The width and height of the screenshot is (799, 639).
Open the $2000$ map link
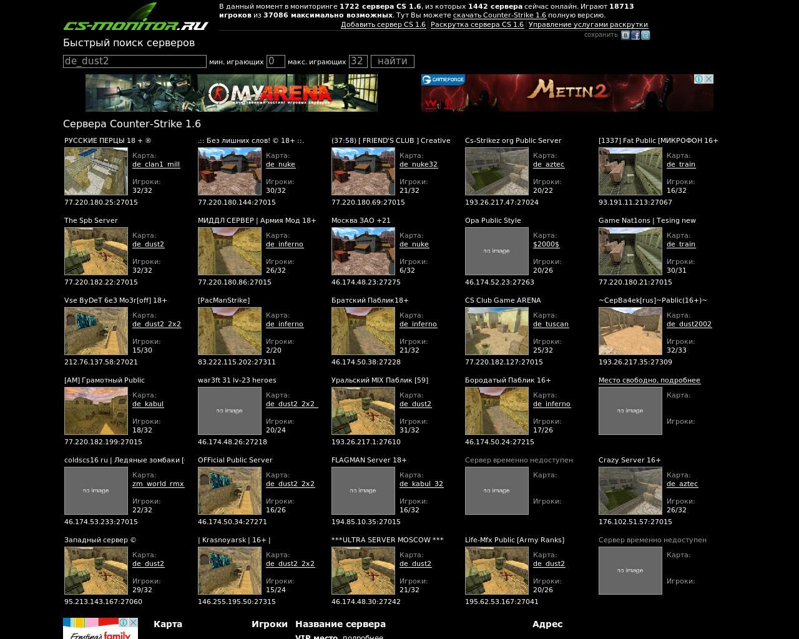[x=546, y=244]
